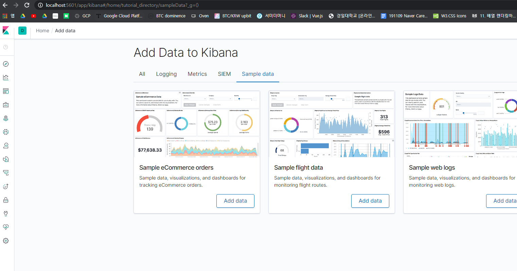Reload the page with refresh icon
517x271 pixels.
point(27,5)
